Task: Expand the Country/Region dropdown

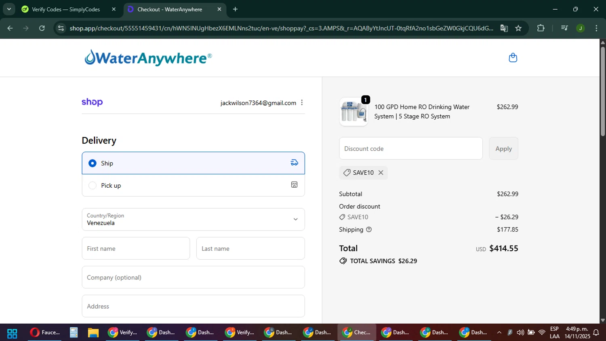Action: tap(193, 219)
